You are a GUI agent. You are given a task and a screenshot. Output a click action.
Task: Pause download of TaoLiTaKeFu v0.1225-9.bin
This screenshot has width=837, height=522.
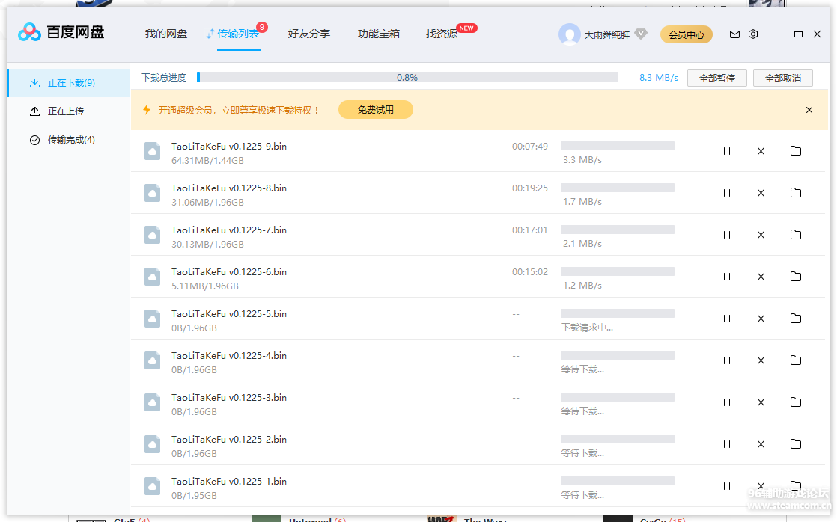pyautogui.click(x=726, y=151)
